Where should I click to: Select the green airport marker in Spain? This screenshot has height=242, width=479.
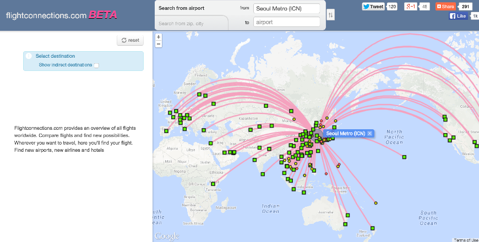(166, 131)
